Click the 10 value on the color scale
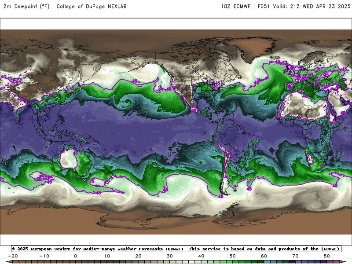Screen dimensions: 352x264 click(x=107, y=256)
